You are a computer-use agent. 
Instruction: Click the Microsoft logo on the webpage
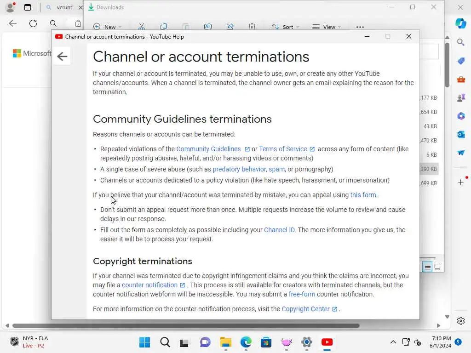pyautogui.click(x=31, y=53)
